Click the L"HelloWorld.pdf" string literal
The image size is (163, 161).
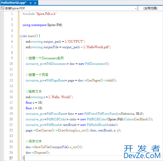pyautogui.click(x=97, y=47)
